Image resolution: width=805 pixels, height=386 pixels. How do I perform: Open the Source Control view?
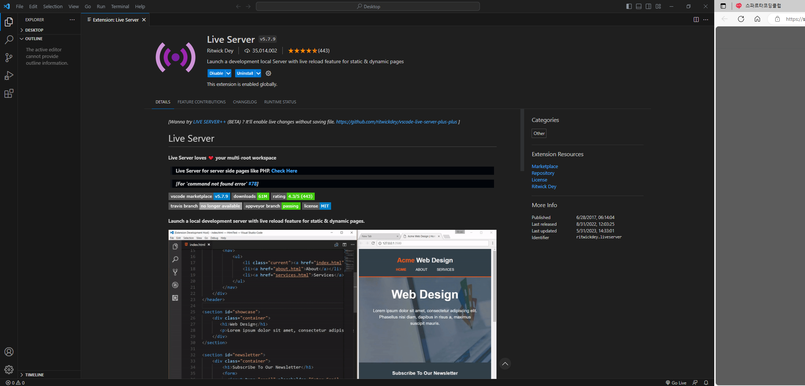(x=9, y=58)
